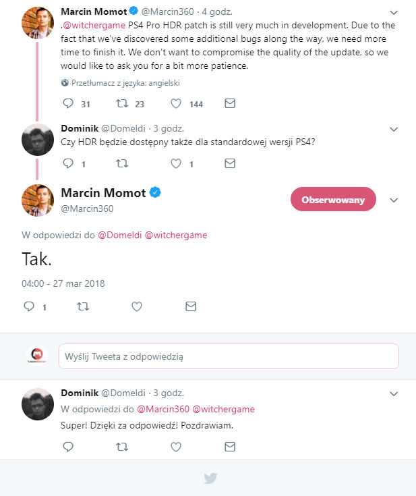The width and height of the screenshot is (416, 496).
Task: Expand options chevron next to Obserwowany
Action: [x=394, y=200]
